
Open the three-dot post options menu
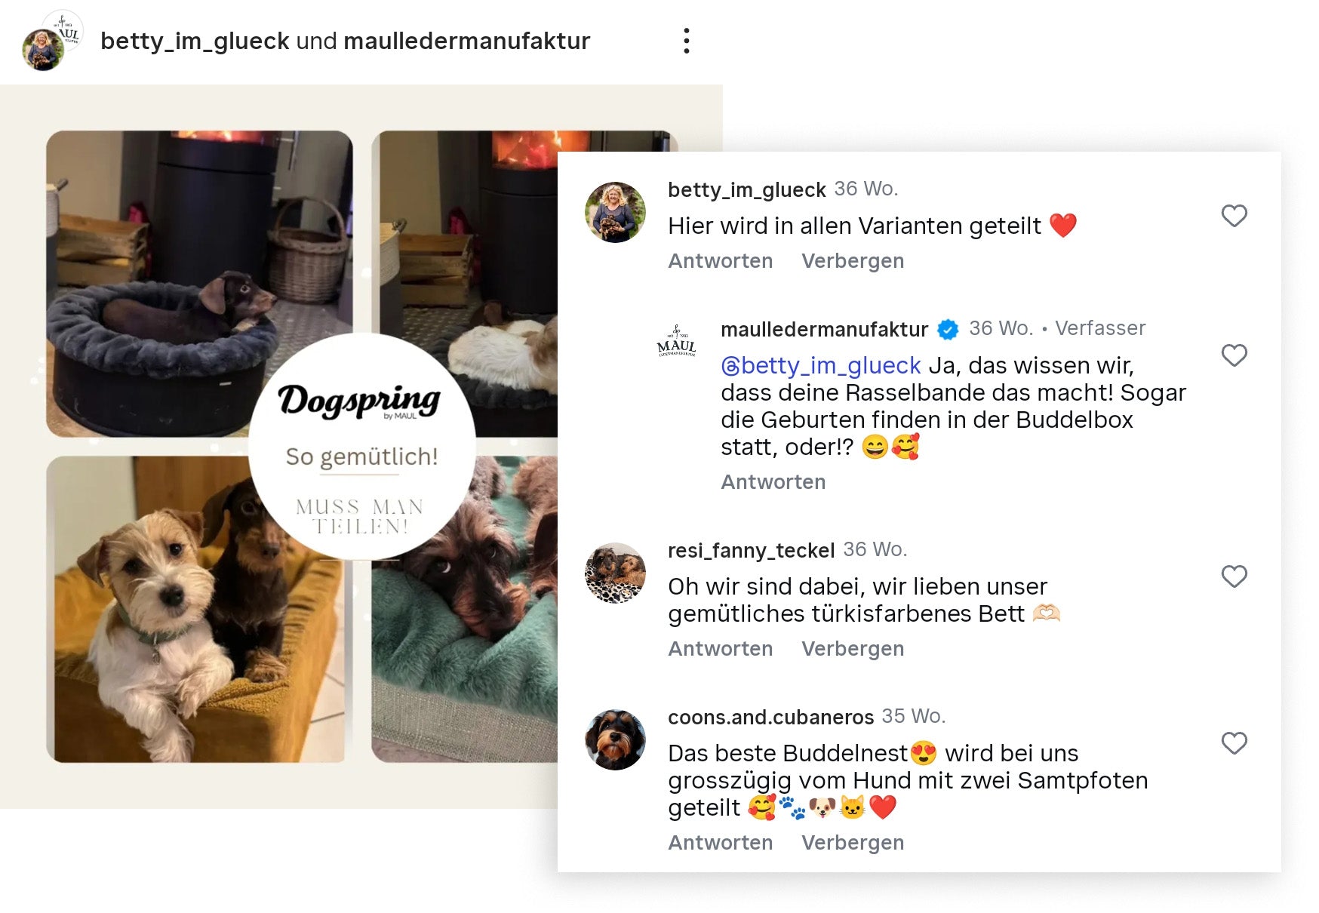[686, 41]
